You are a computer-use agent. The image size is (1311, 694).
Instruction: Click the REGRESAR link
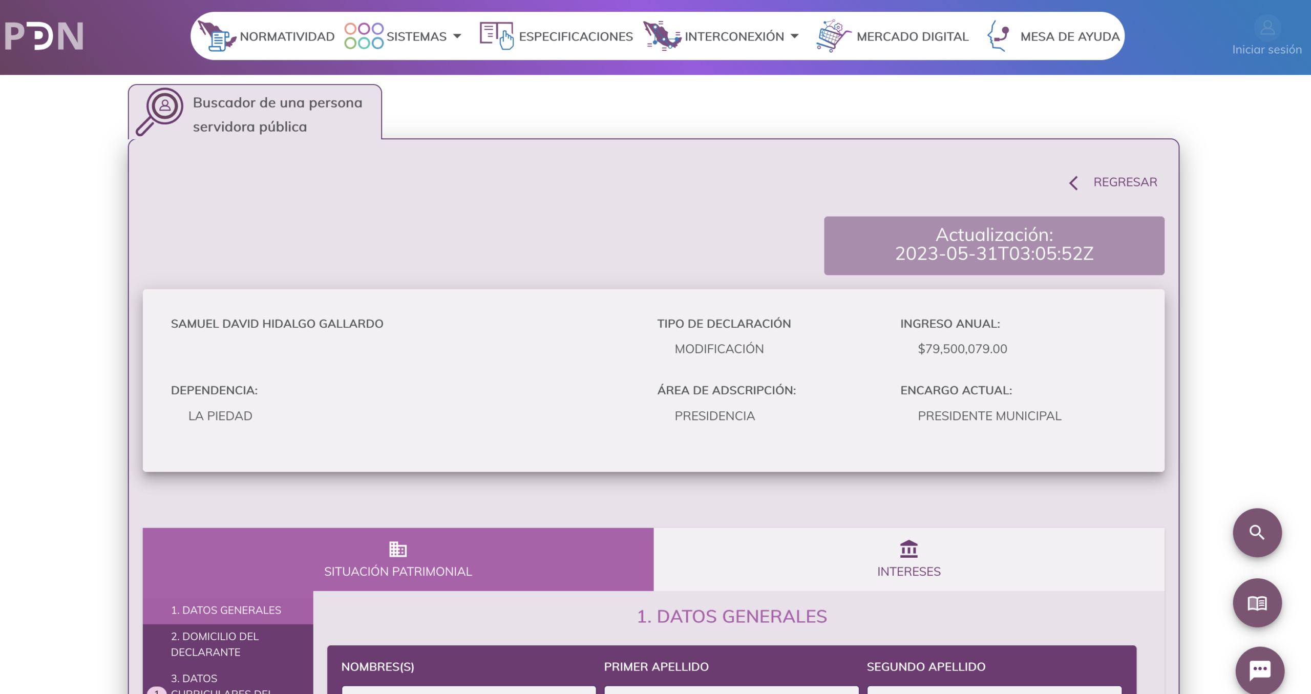(1125, 182)
